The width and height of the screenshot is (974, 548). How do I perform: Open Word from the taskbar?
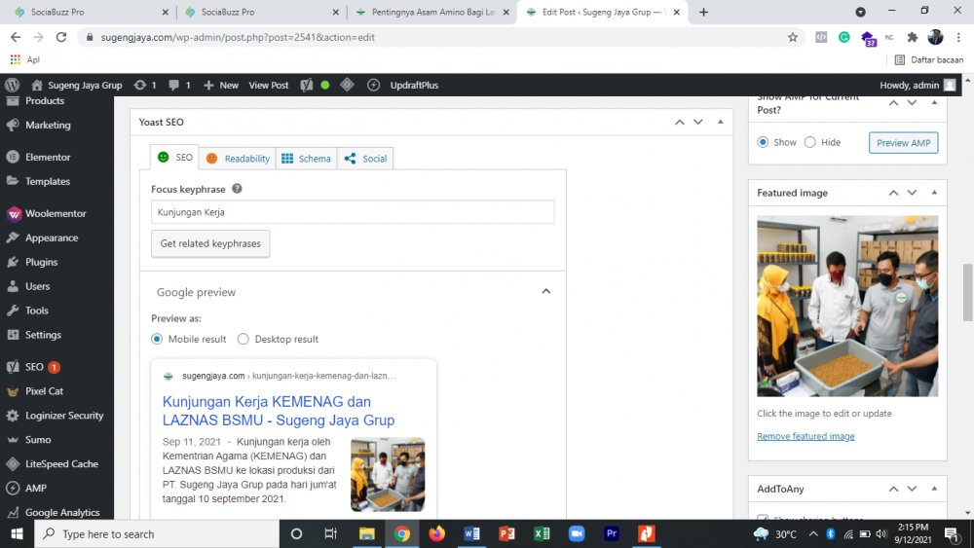471,533
